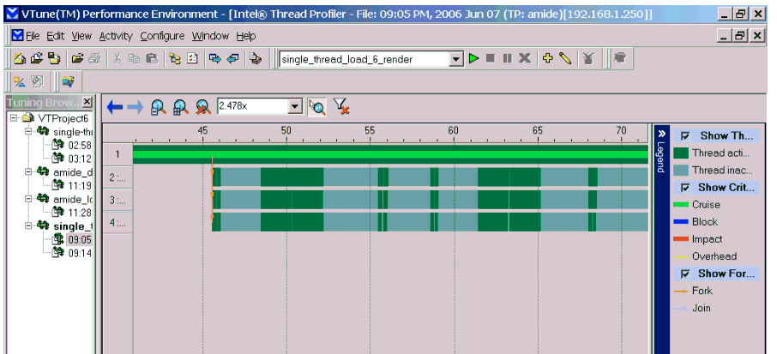The height and width of the screenshot is (354, 777).
Task: Toggle the Show Crit... critical path checkbox
Action: (685, 187)
